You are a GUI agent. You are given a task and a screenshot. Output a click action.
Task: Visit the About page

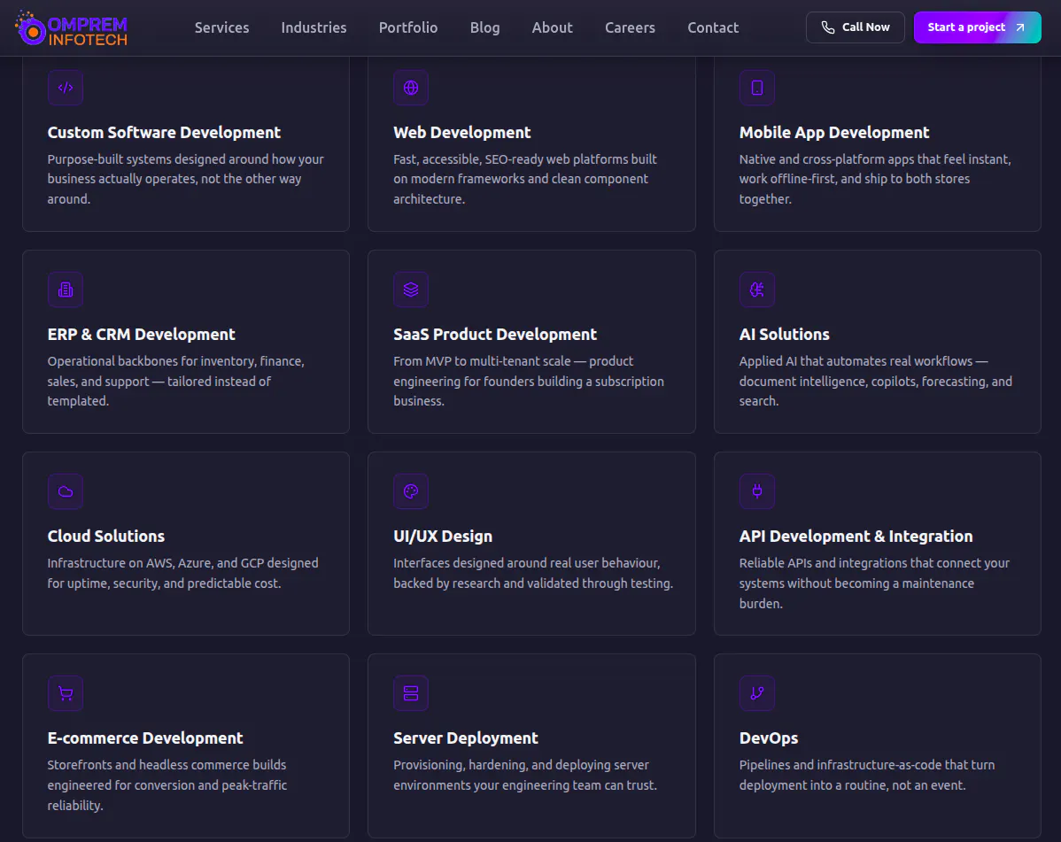(x=552, y=27)
